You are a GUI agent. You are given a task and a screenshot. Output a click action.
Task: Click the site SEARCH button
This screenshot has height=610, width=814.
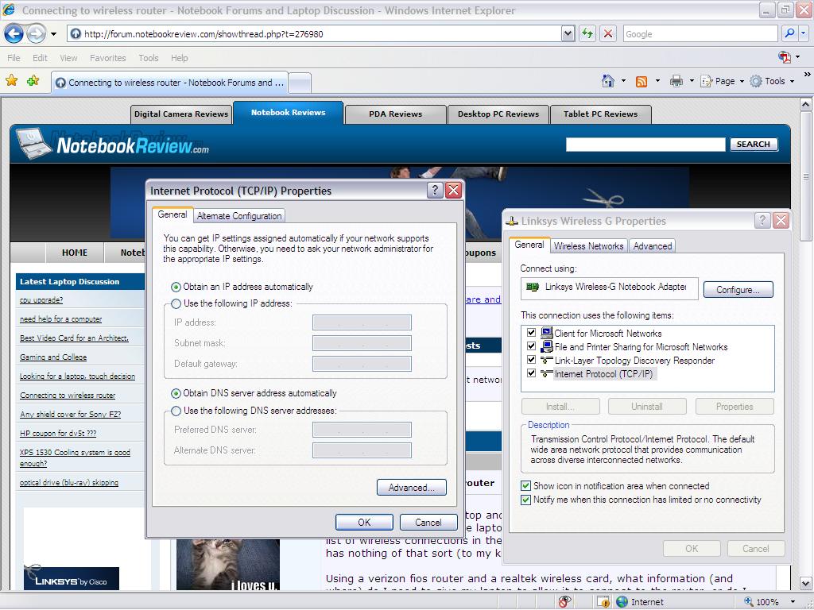pos(754,145)
